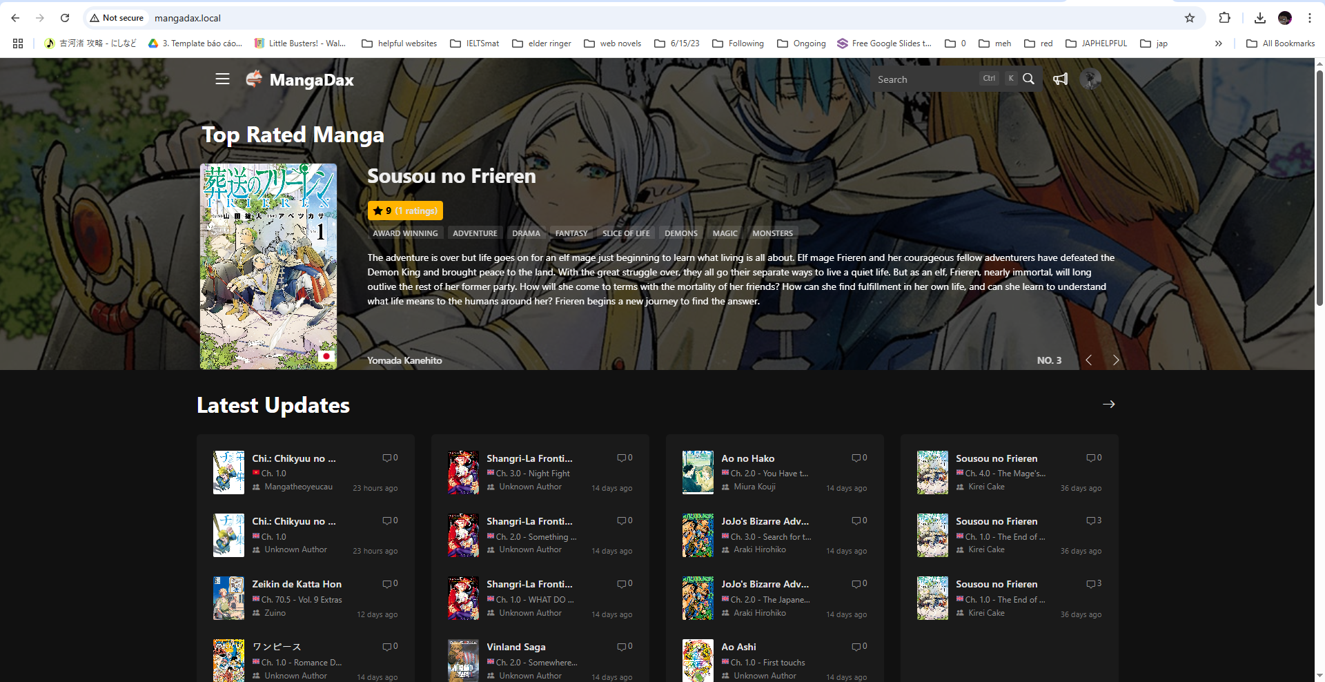This screenshot has width=1325, height=682.
Task: Open the Zeikin de Katta Hon thumbnail
Action: pos(228,598)
